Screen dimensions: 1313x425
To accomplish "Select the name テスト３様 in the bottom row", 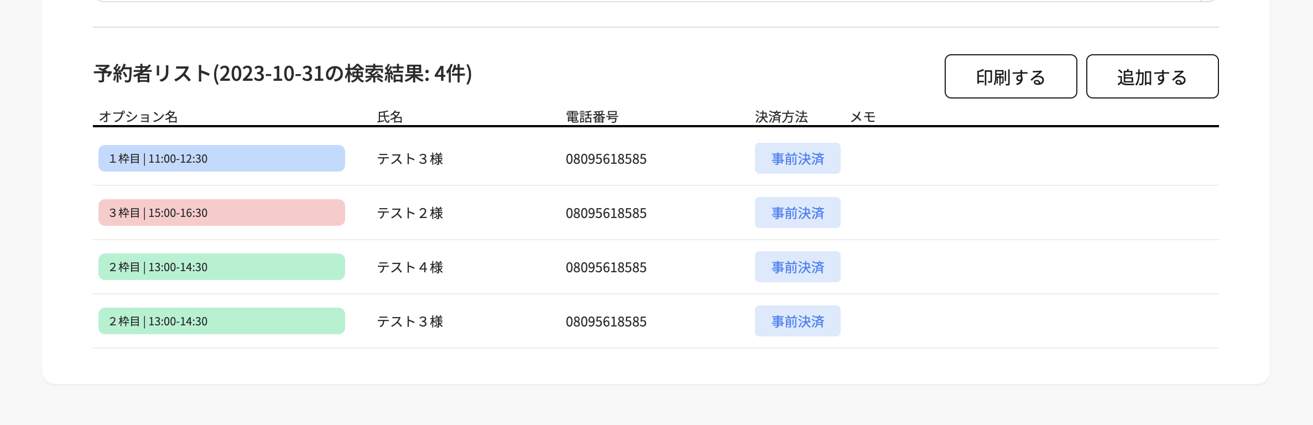I will [409, 322].
